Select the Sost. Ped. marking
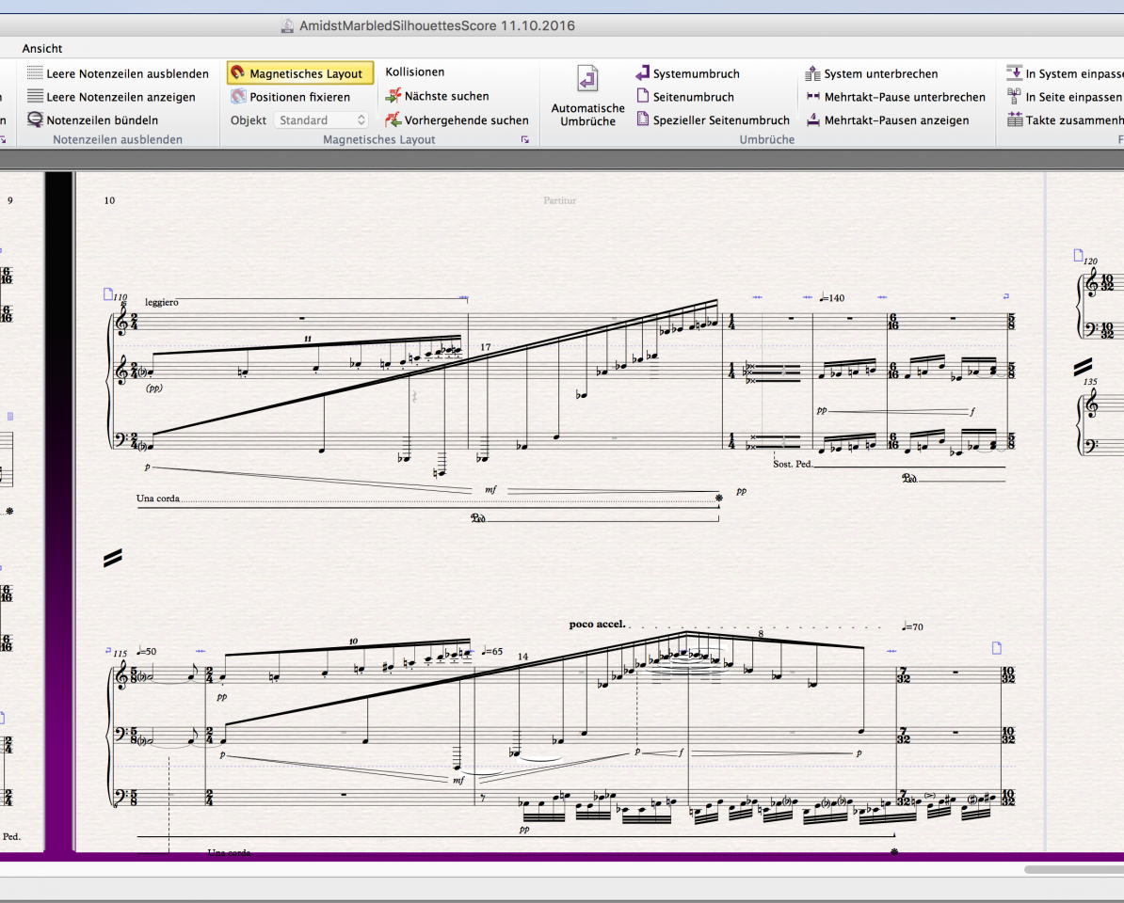The width and height of the screenshot is (1124, 903). click(793, 464)
